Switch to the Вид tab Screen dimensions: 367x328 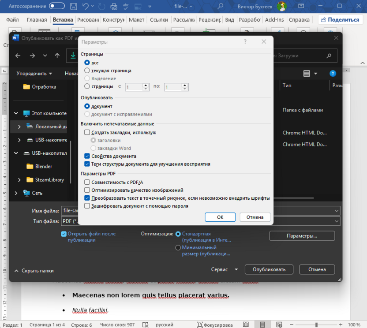point(229,20)
